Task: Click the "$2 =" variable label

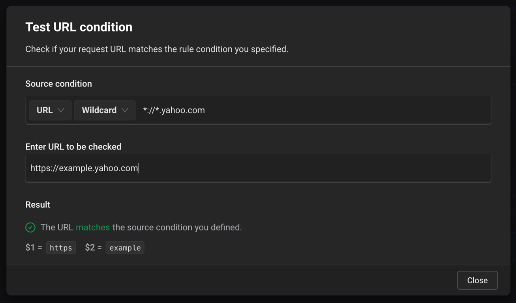Action: coord(93,248)
